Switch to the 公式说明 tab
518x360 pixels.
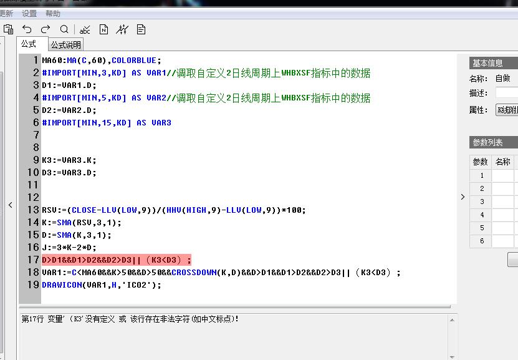point(65,45)
